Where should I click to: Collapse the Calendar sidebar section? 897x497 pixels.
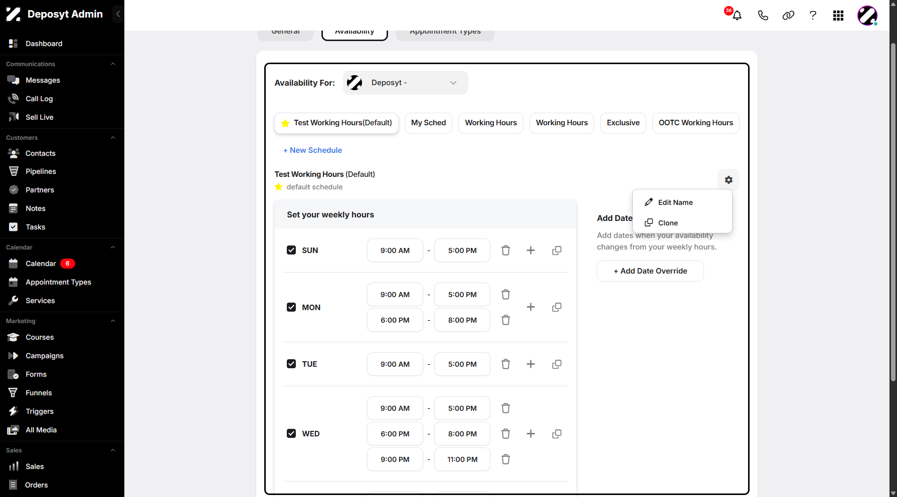pyautogui.click(x=113, y=247)
